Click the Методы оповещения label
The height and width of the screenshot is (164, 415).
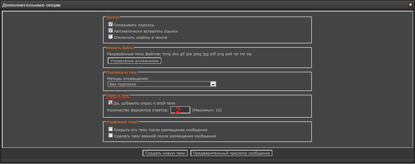point(128,79)
